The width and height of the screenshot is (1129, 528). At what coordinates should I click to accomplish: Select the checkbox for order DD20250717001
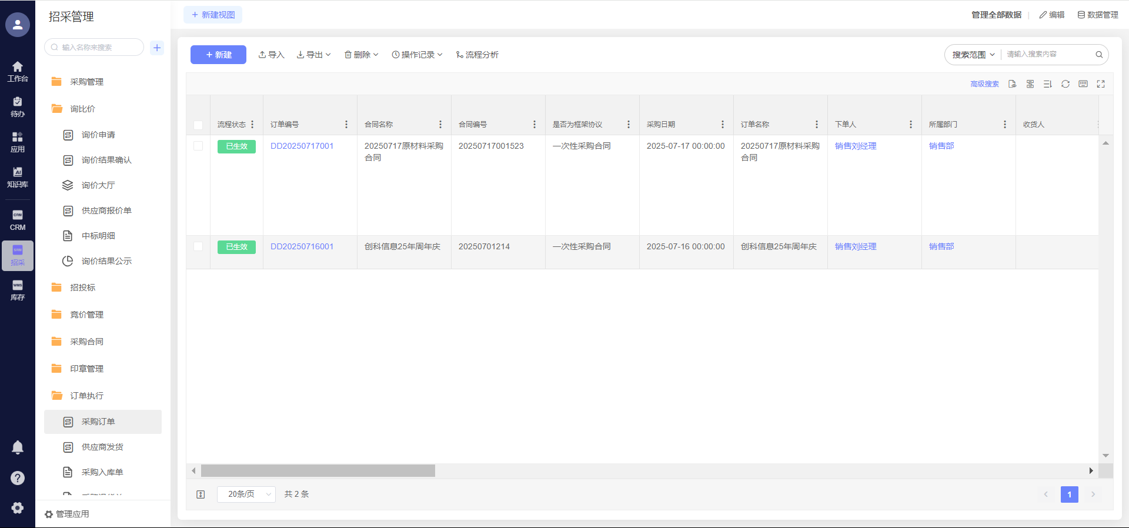198,146
